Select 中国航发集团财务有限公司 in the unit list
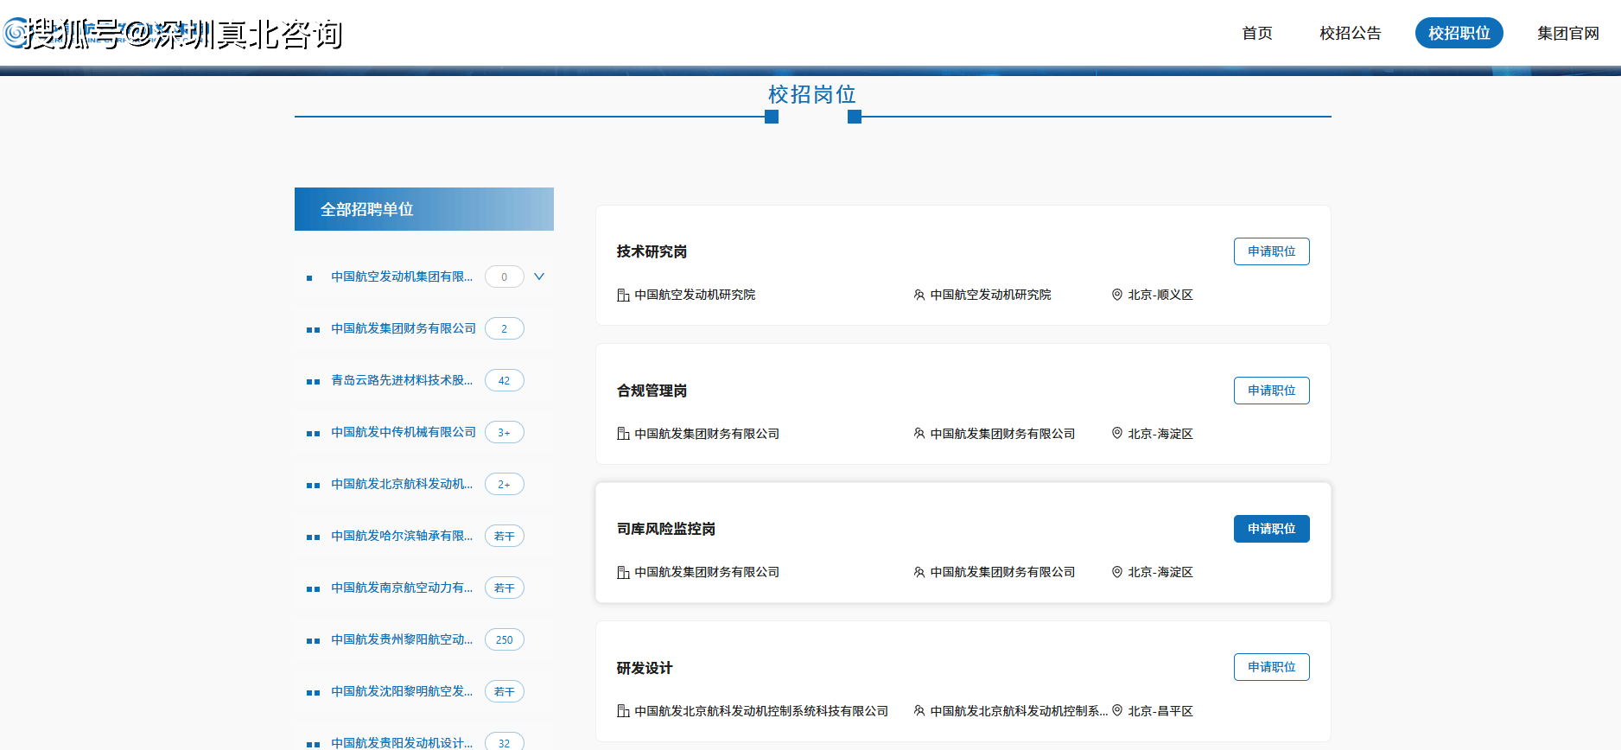 [x=404, y=328]
